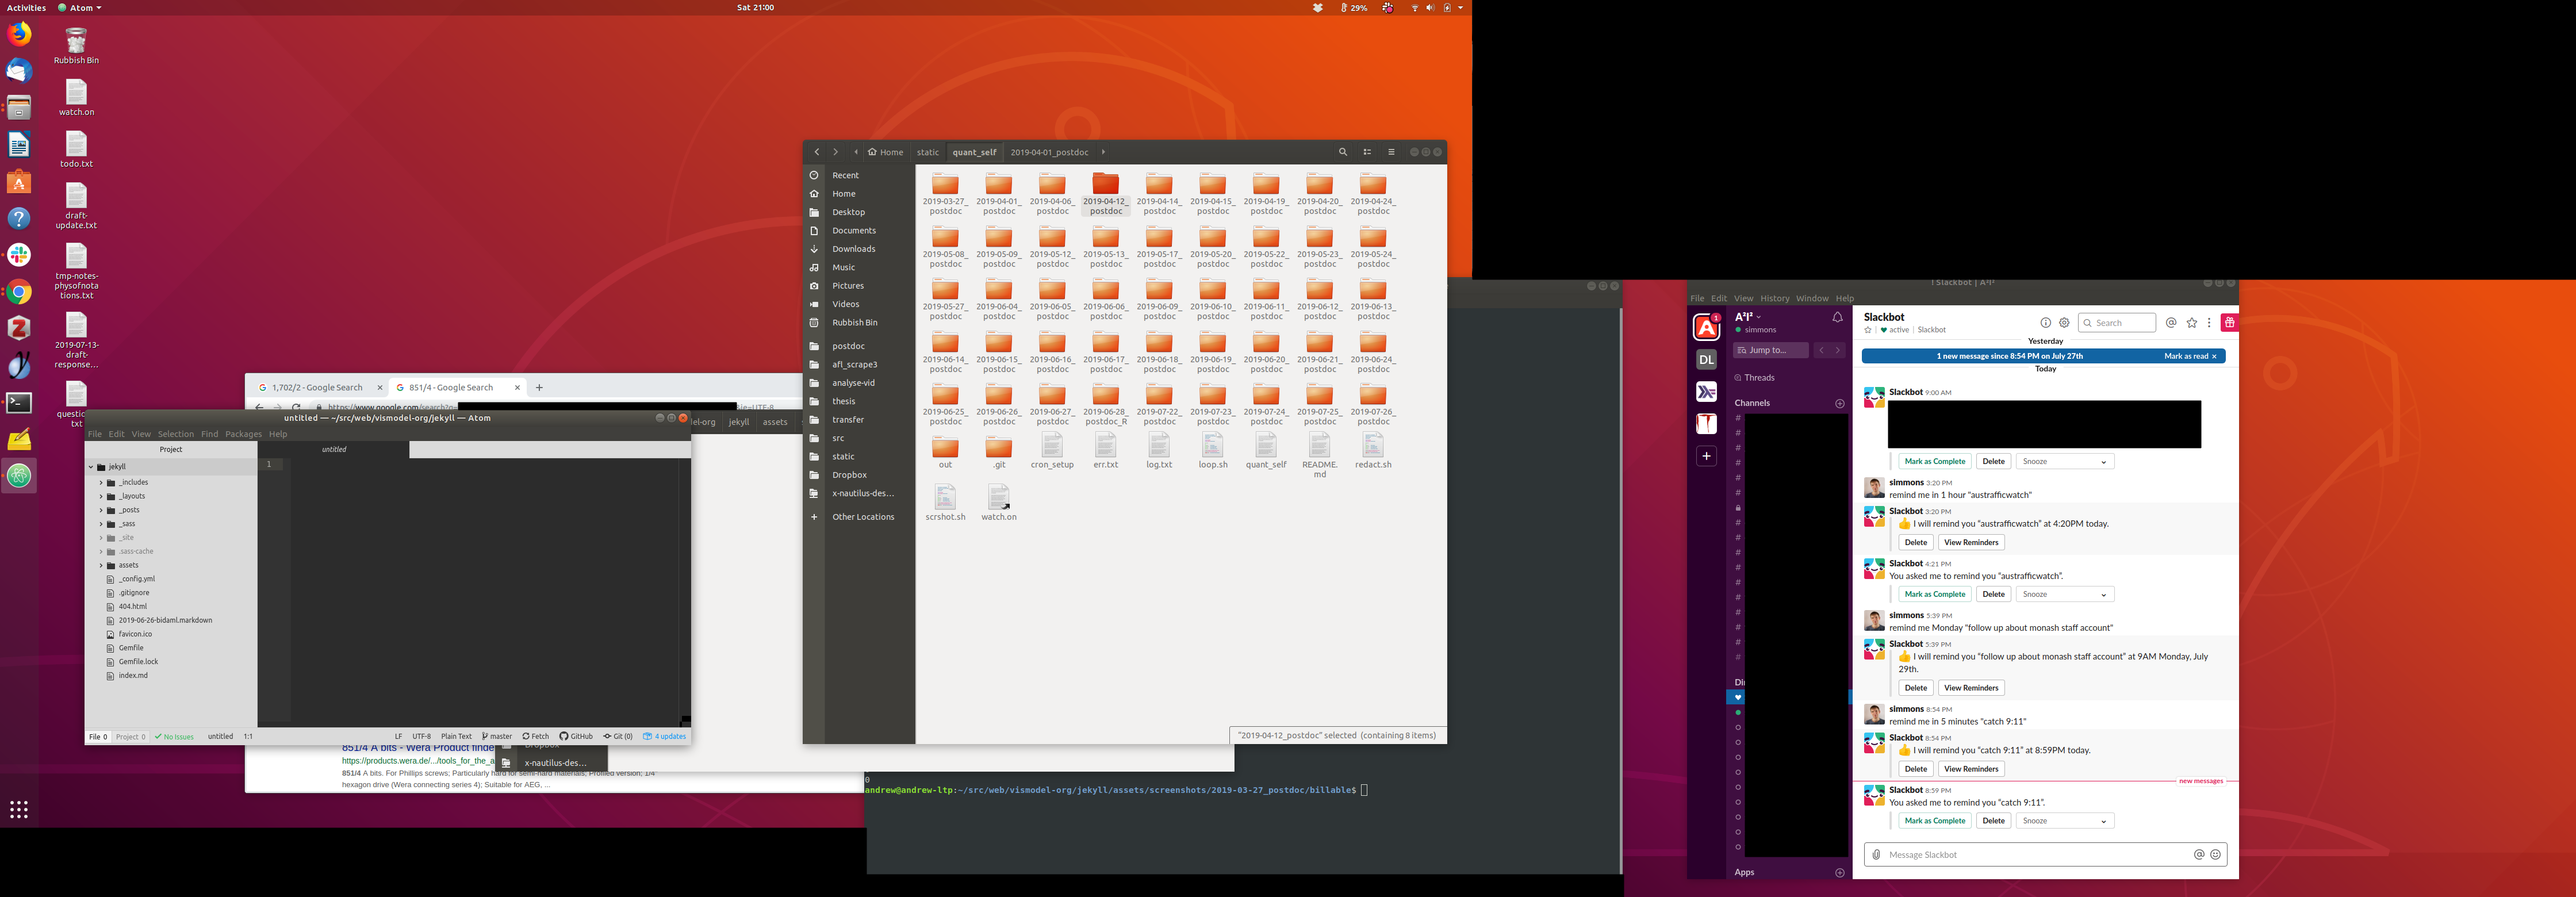This screenshot has width=2576, height=897.
Task: Open search in Files window toolbar
Action: 1343,152
